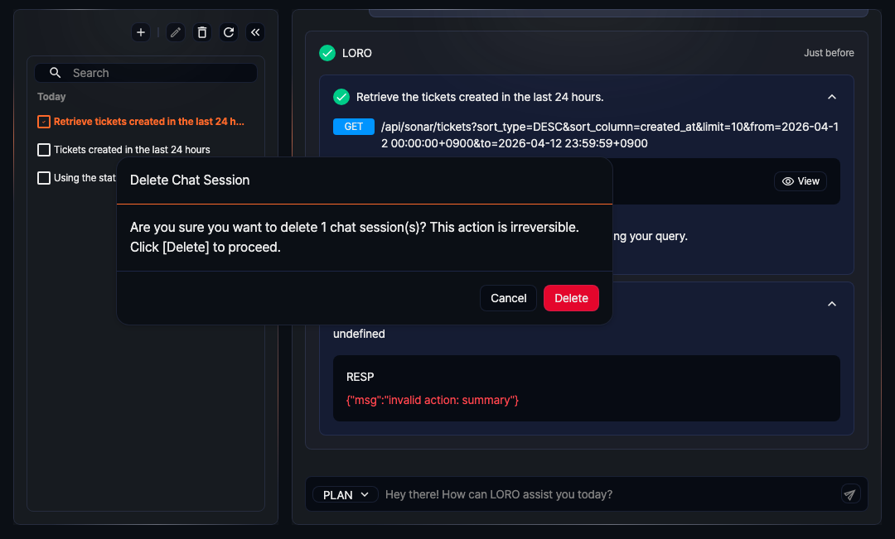The width and height of the screenshot is (895, 539).
Task: Click the search magnifier icon
Action: coord(56,73)
